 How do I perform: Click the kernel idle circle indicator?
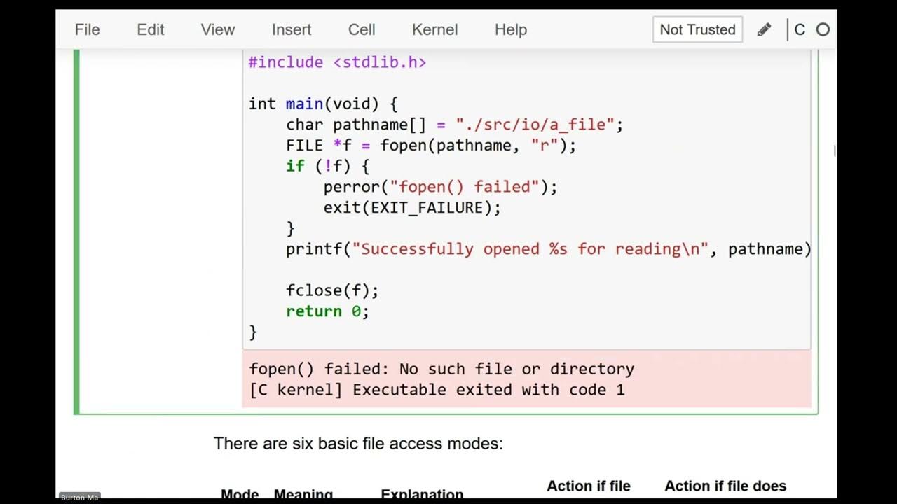[x=823, y=30]
